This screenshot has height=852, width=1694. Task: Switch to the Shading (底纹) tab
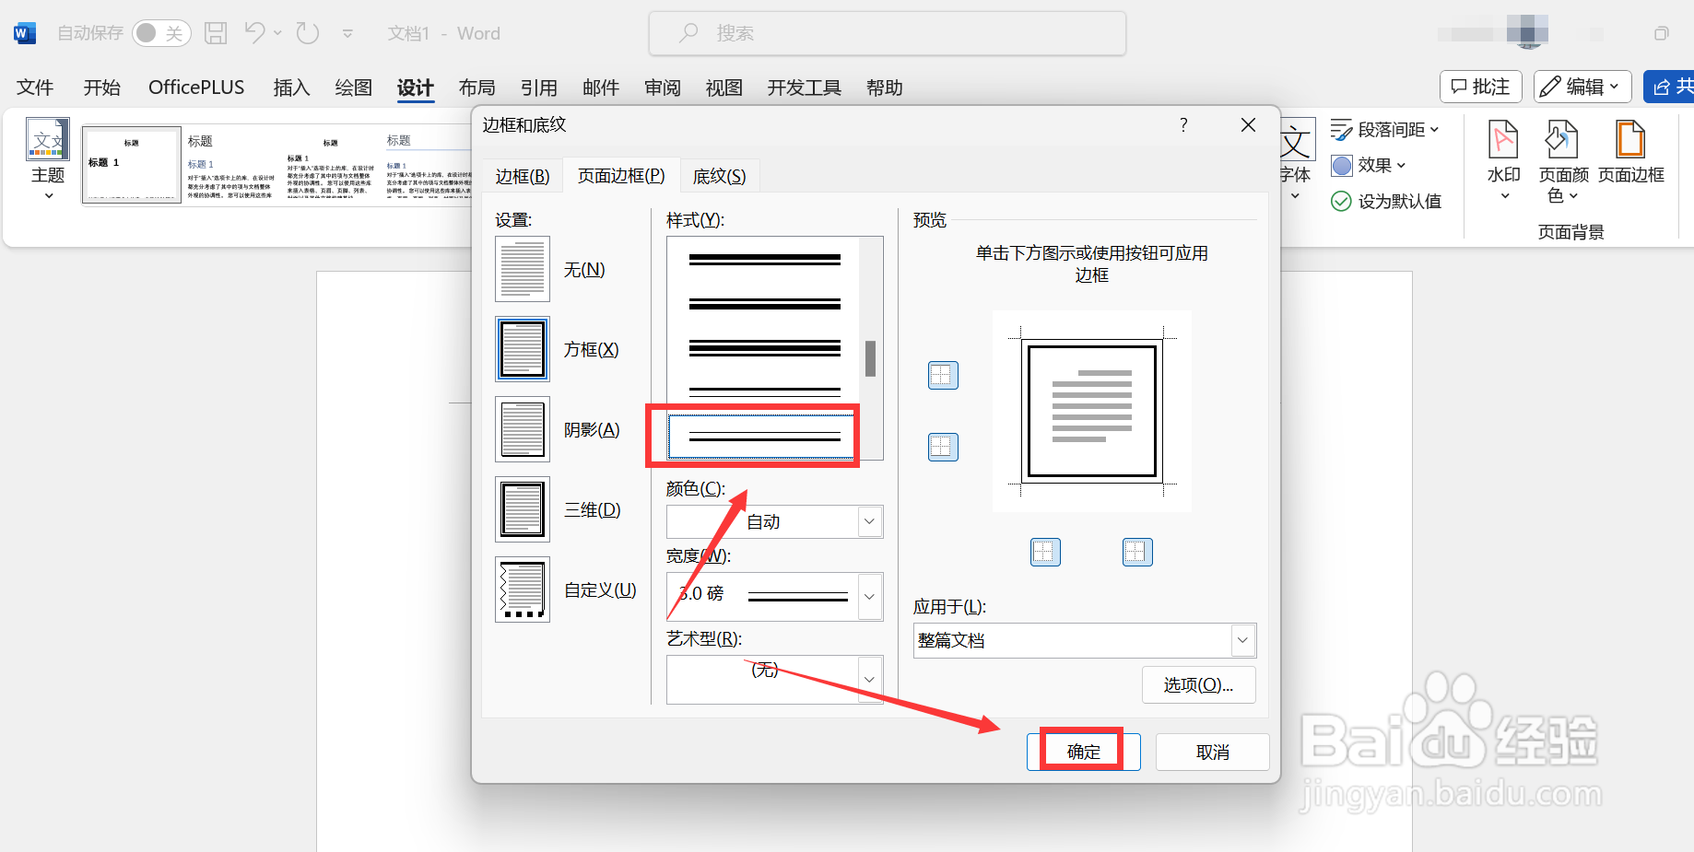pos(720,176)
